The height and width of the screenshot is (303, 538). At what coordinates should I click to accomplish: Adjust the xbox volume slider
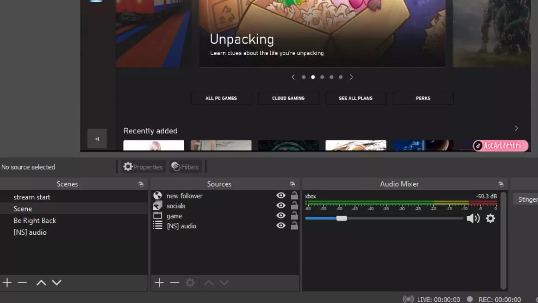click(x=341, y=218)
